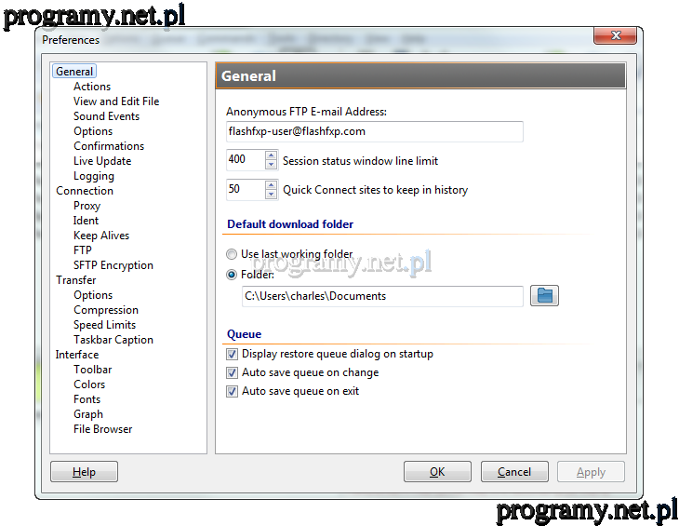The width and height of the screenshot is (679, 526).
Task: Open the Interface category in tree
Action: 76,355
